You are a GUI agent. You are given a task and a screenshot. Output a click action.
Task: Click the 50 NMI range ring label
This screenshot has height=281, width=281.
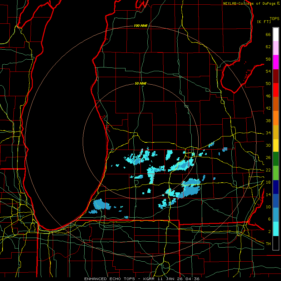141,83
